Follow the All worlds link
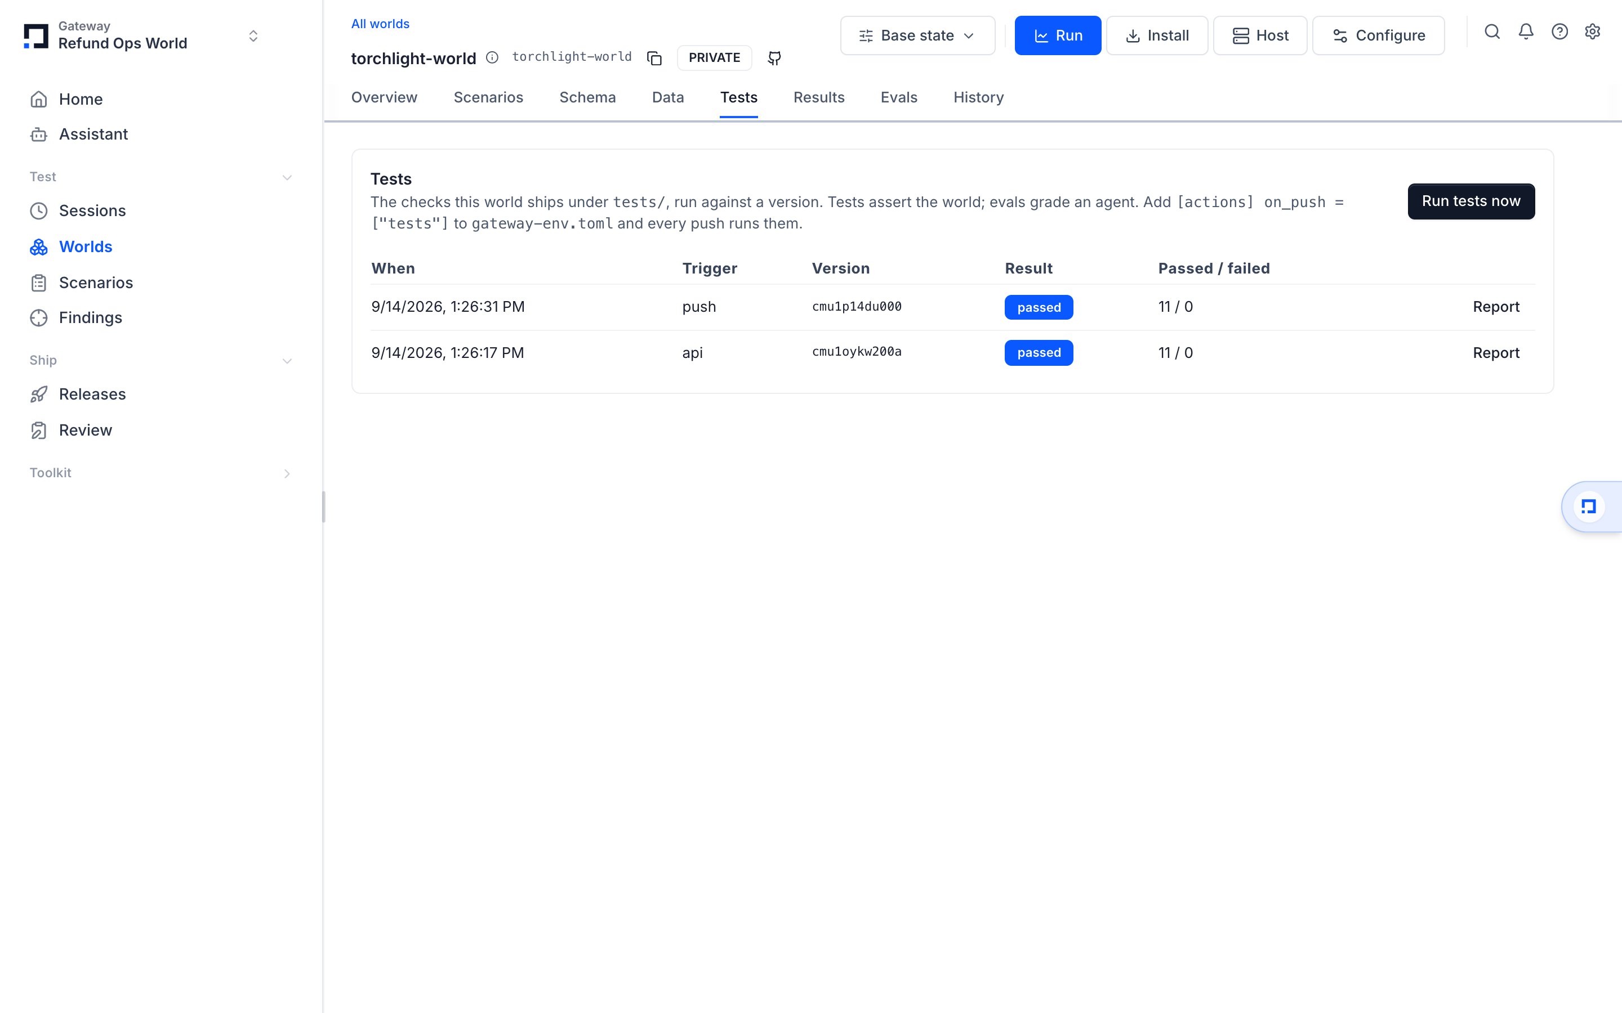The width and height of the screenshot is (1622, 1013). (380, 24)
